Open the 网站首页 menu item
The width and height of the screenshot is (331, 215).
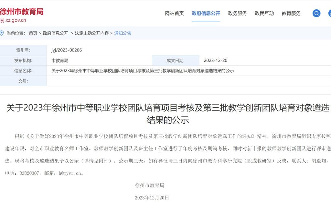[x=174, y=13]
